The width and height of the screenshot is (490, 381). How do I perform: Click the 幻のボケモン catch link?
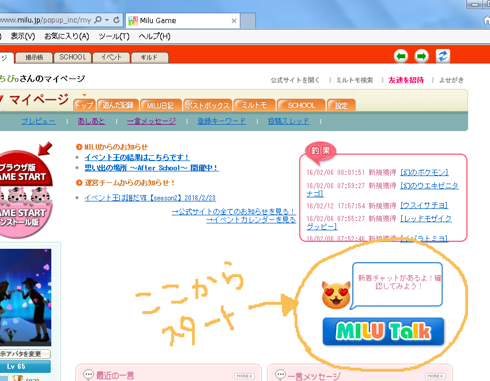[x=424, y=173]
